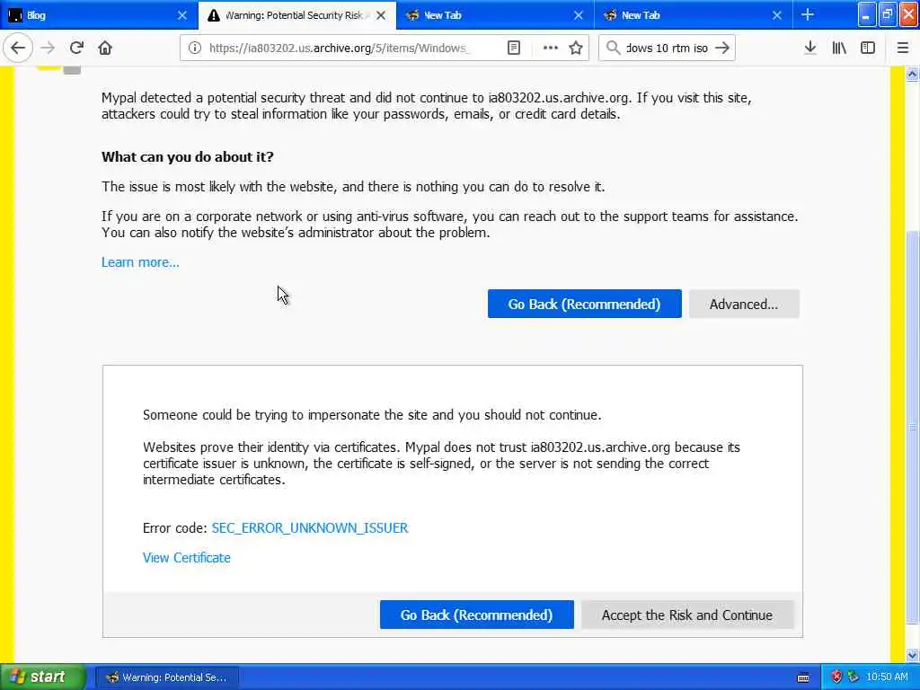Open a new tab with plus
This screenshot has width=920, height=690.
pyautogui.click(x=808, y=15)
